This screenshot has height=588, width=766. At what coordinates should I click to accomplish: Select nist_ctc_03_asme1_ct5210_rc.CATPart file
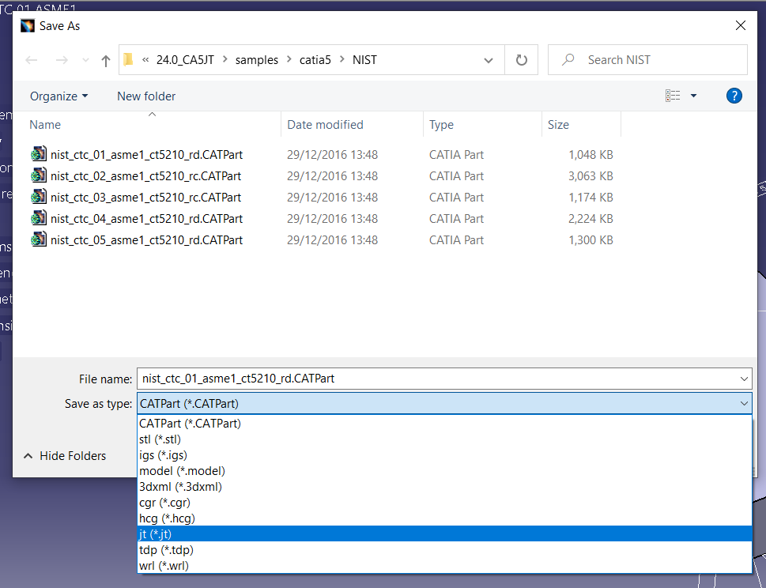pyautogui.click(x=145, y=198)
